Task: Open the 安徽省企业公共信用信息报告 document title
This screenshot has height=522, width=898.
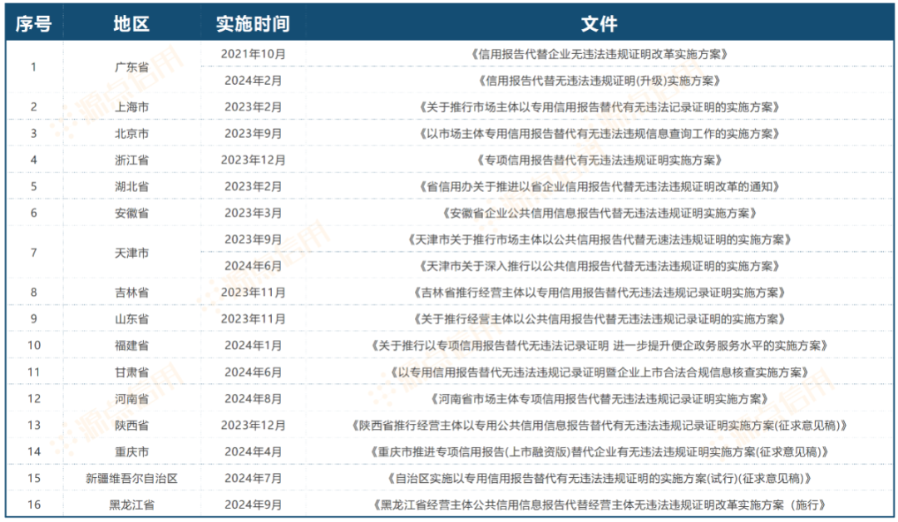Action: click(x=599, y=213)
